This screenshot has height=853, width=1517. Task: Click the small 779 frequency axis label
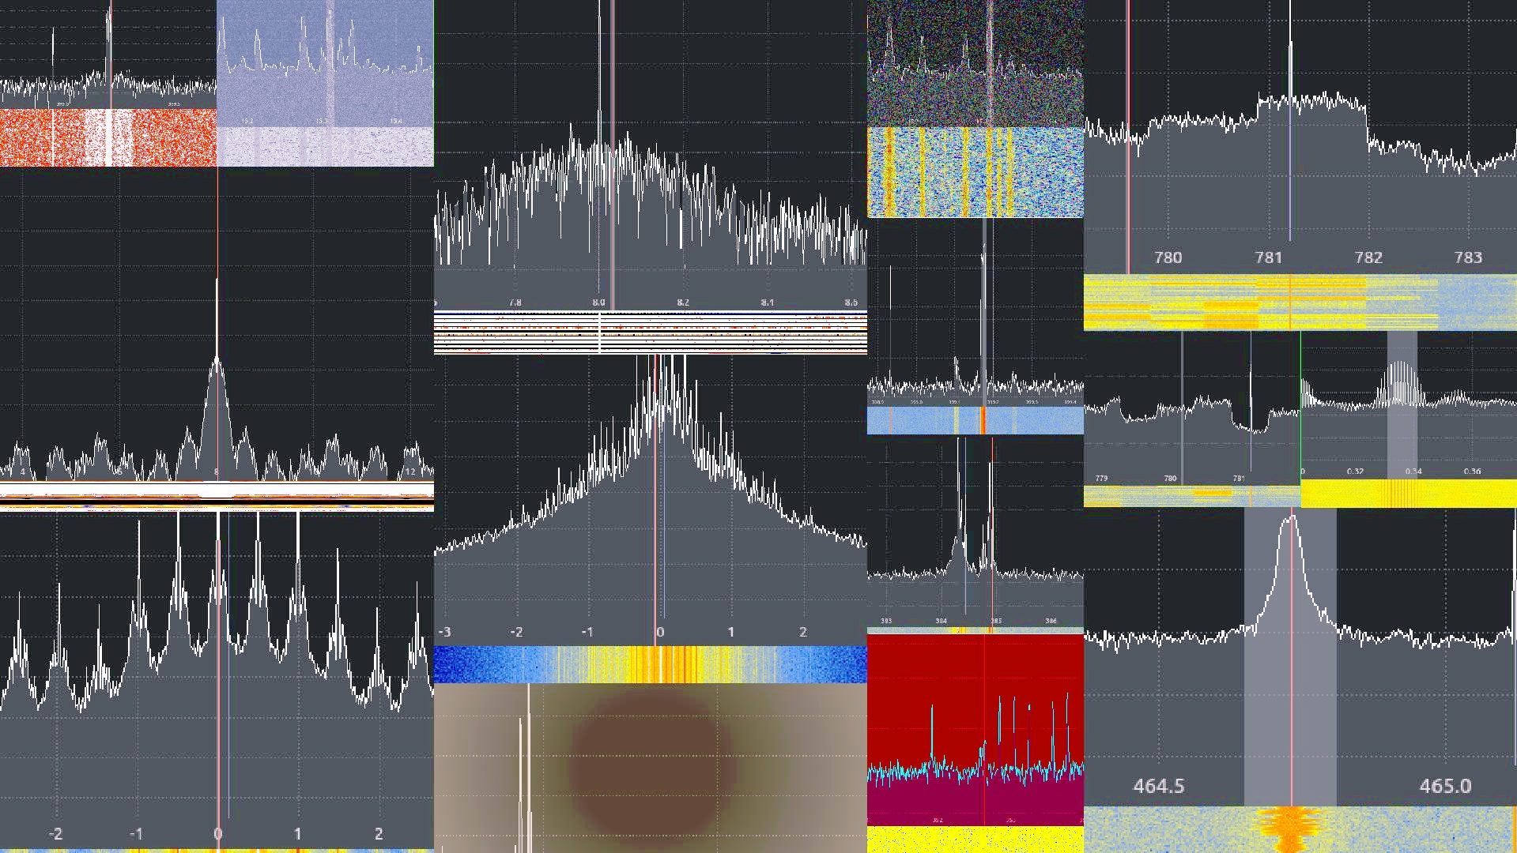pos(1101,479)
